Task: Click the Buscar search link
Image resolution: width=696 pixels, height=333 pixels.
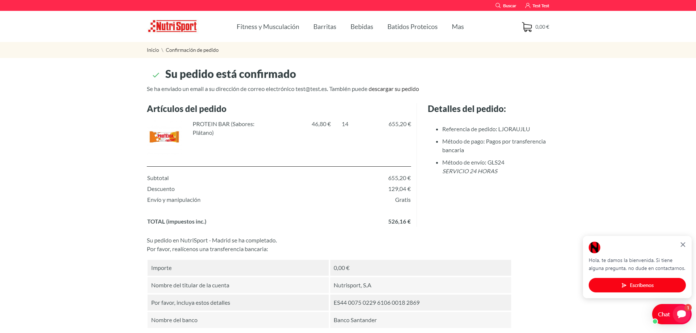Action: click(510, 6)
